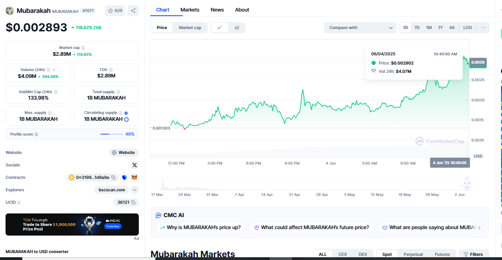This screenshot has width=502, height=260.
Task: Switch to the News tab
Action: coord(217,10)
